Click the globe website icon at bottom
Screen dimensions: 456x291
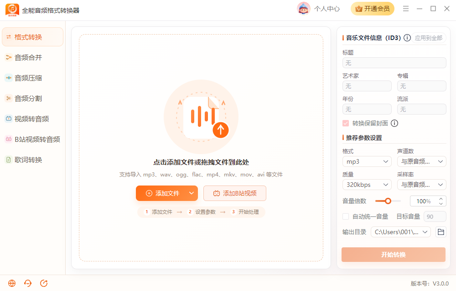(12, 283)
